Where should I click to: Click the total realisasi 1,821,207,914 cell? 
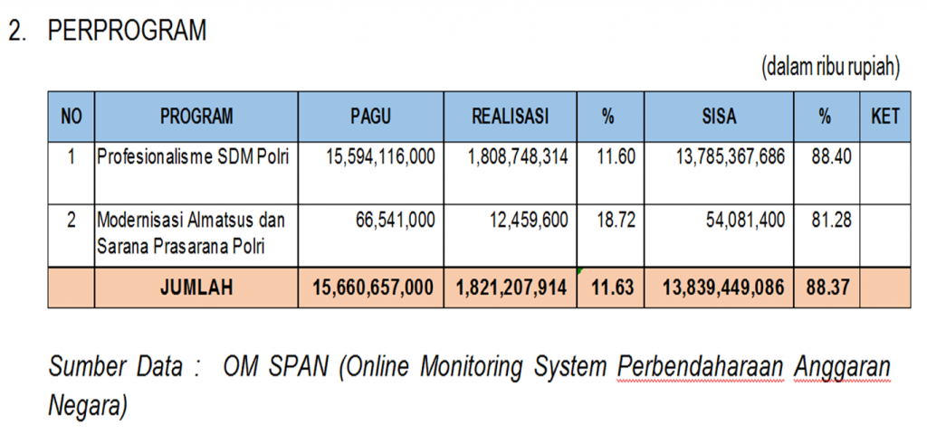pos(510,288)
